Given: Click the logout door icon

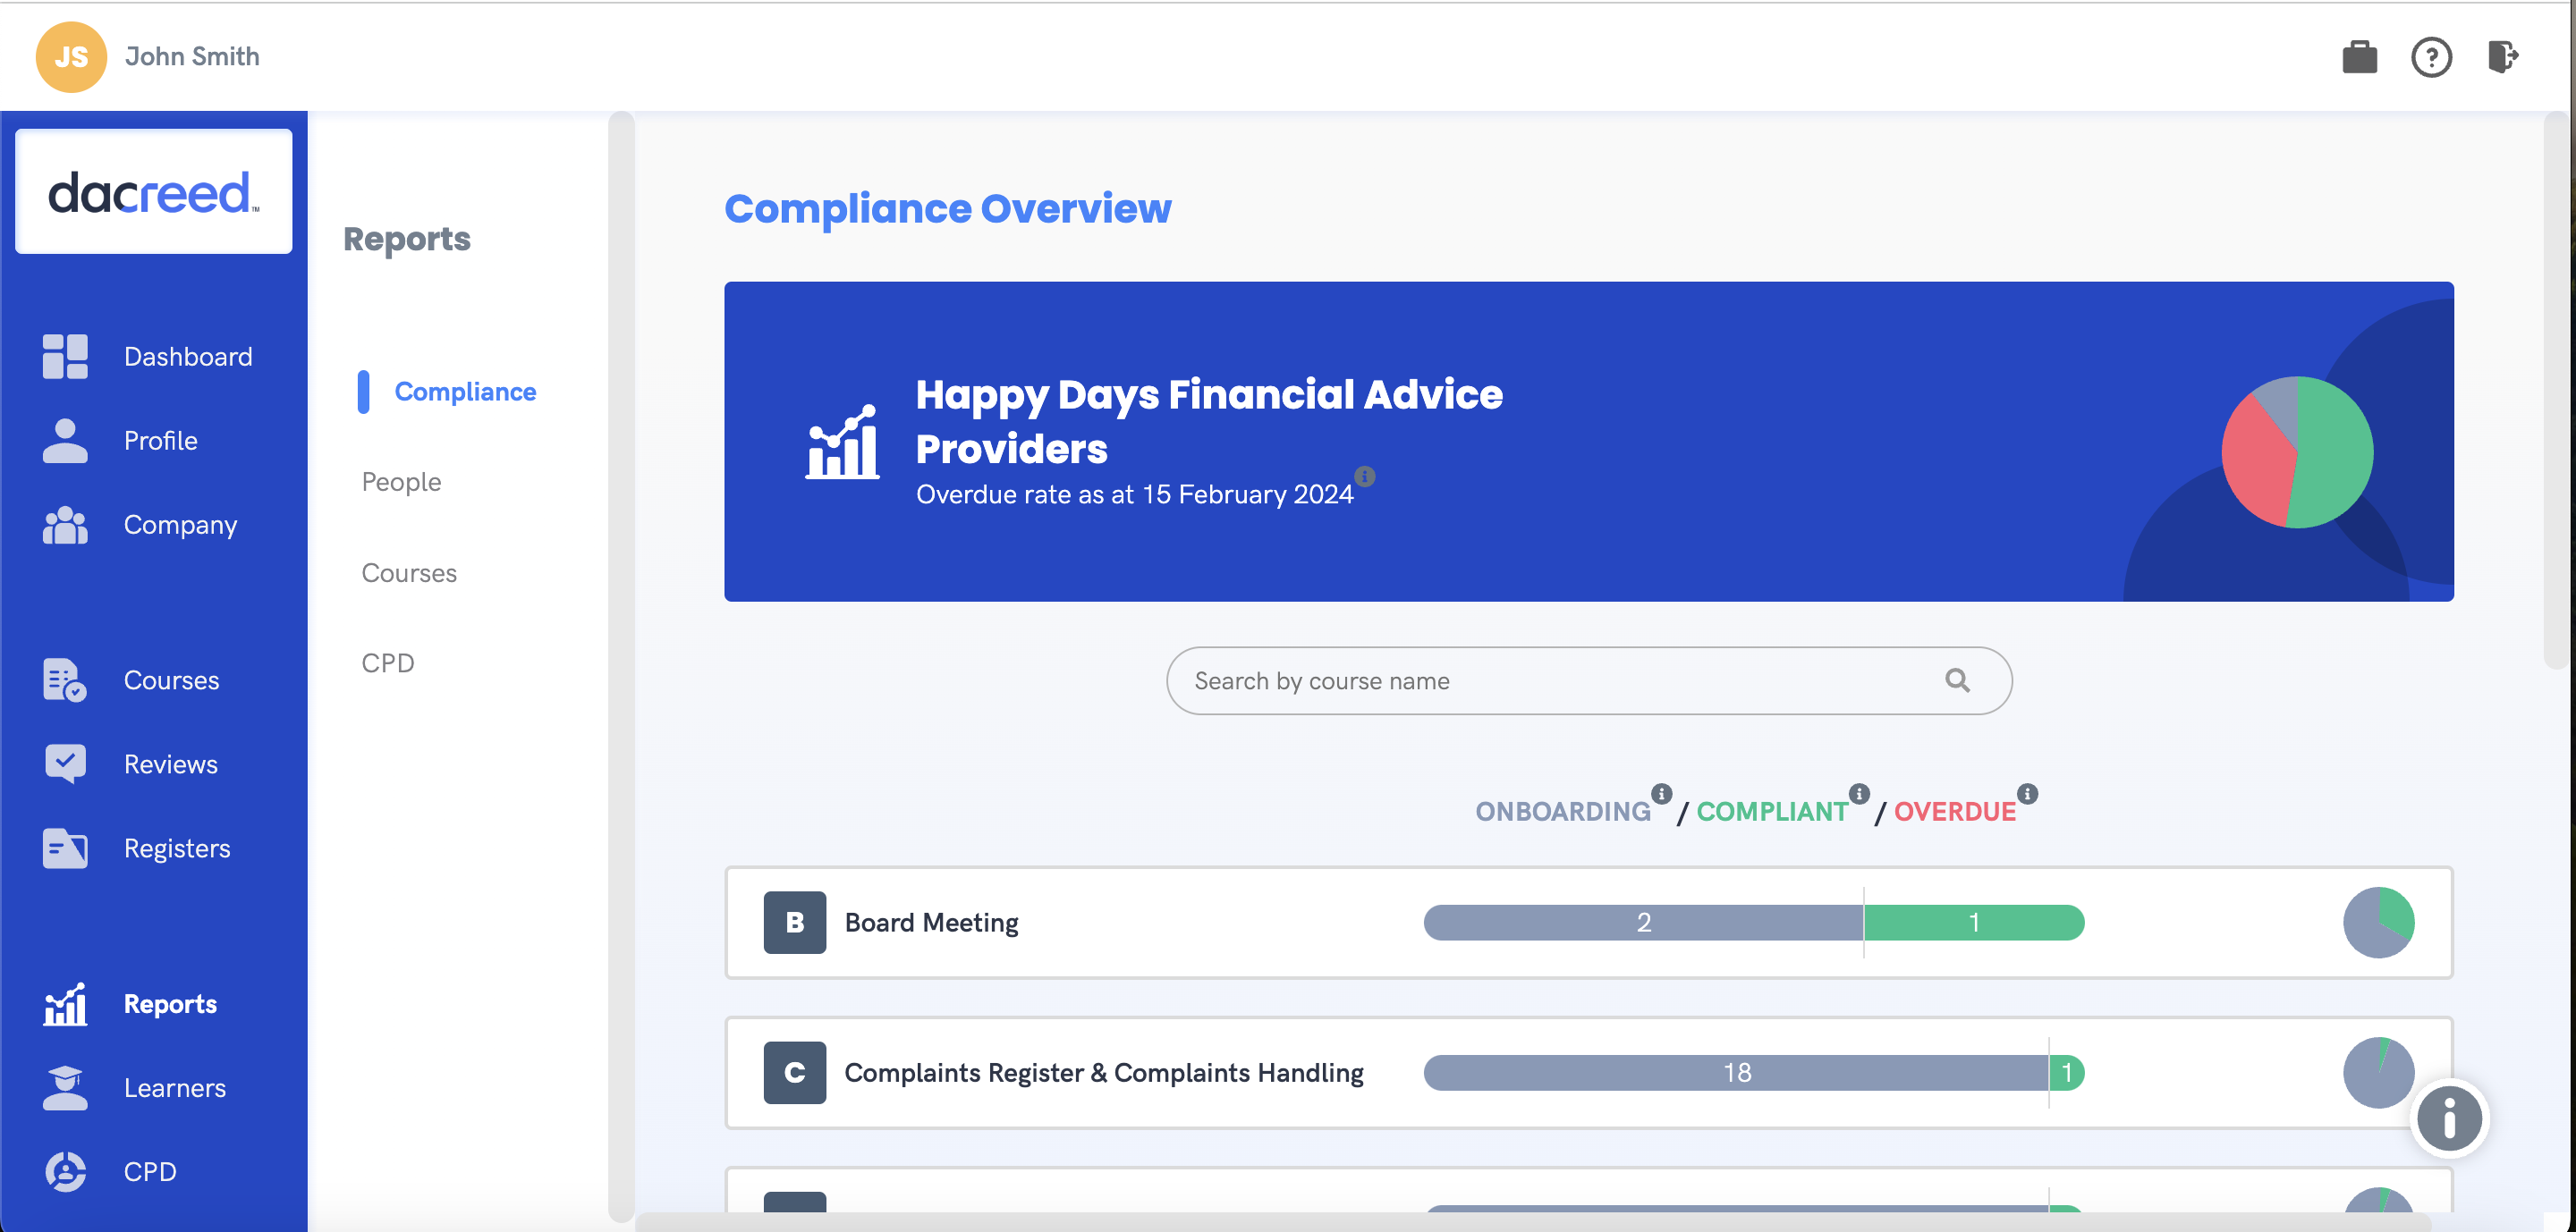Looking at the screenshot, I should pos(2502,56).
